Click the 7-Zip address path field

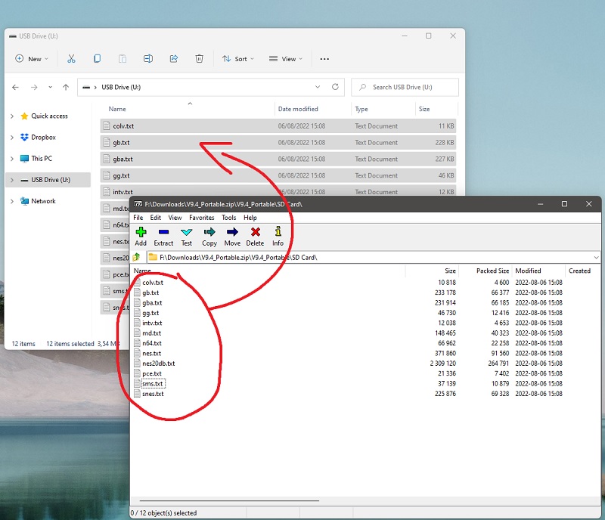(374, 257)
